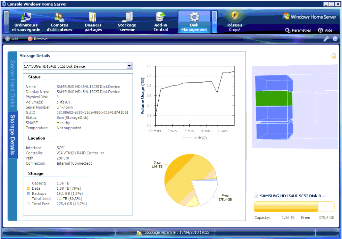The width and height of the screenshot is (342, 239).
Task: Open the Dossiers partagés tab label
Action: (93, 27)
